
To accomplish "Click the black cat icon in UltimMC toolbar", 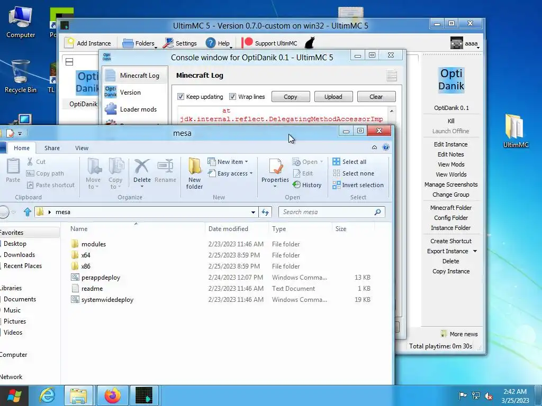I will tap(310, 43).
